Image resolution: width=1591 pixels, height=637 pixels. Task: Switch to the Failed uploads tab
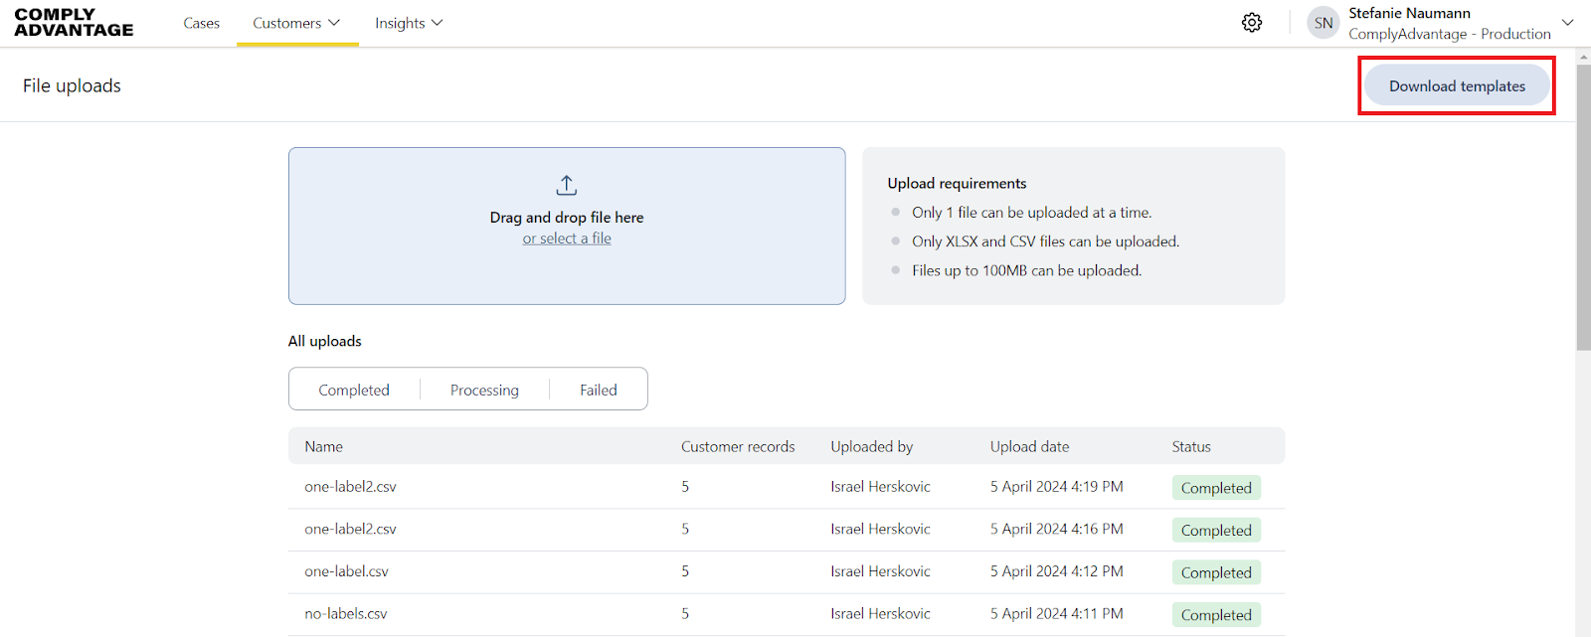tap(599, 390)
